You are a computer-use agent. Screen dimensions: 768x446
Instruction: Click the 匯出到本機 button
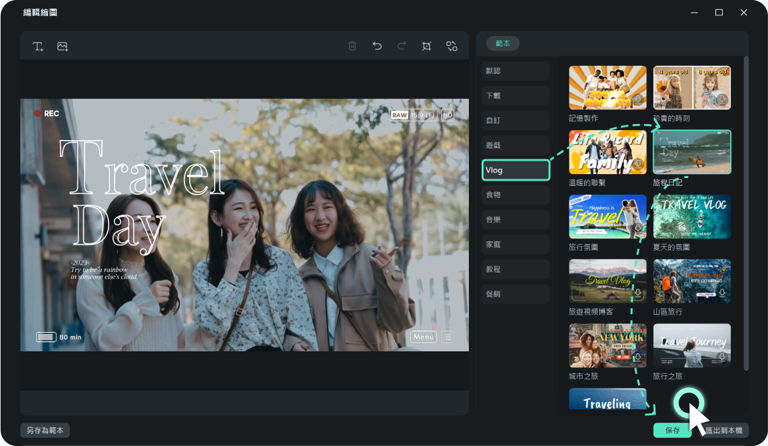pyautogui.click(x=724, y=430)
